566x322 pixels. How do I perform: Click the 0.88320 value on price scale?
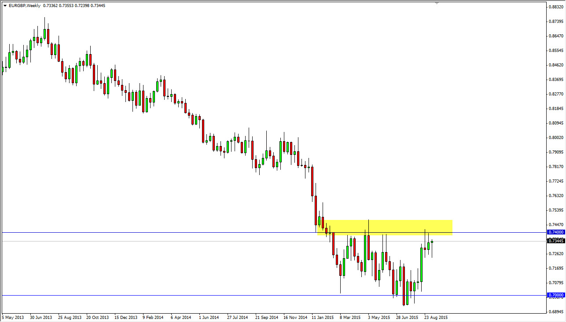coord(555,7)
